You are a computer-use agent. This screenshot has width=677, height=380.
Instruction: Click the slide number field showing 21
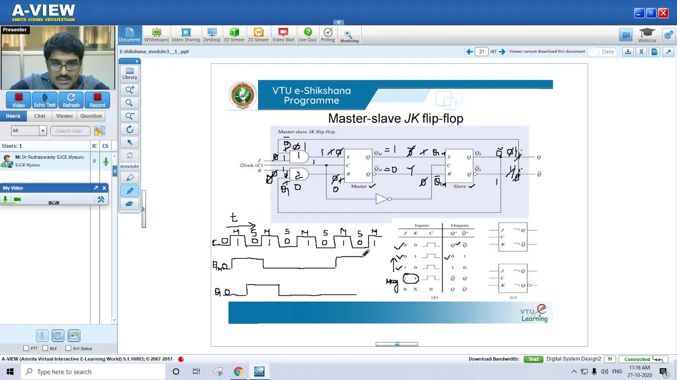tap(481, 52)
